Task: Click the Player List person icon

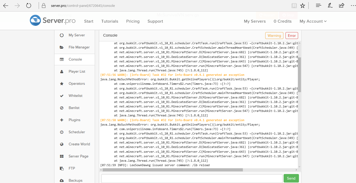Action: point(62,72)
